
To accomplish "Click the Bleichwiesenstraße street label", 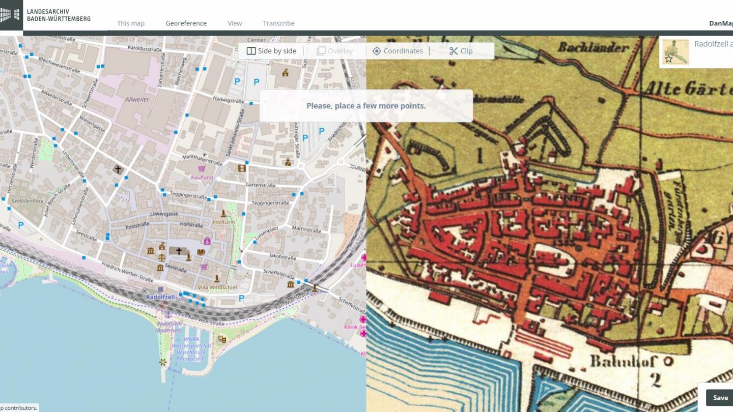I will 60,65.
